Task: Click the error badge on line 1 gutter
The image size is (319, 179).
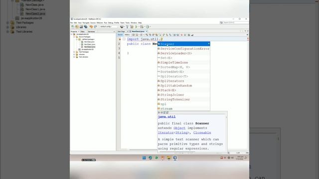Action: tap(120, 39)
